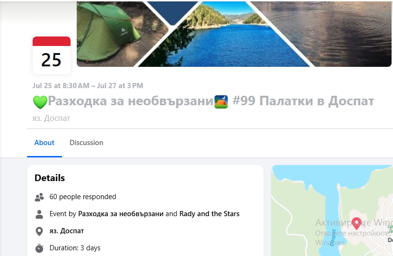Screen dimensions: 393x256
Task: Click the location pin icon beside яз. Доспат
Action: (x=39, y=231)
